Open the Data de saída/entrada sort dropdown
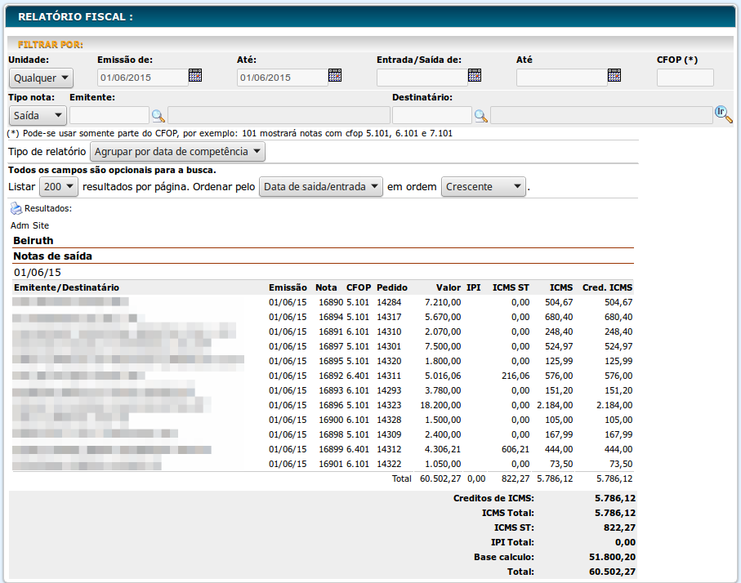The height and width of the screenshot is (583, 741). [321, 187]
